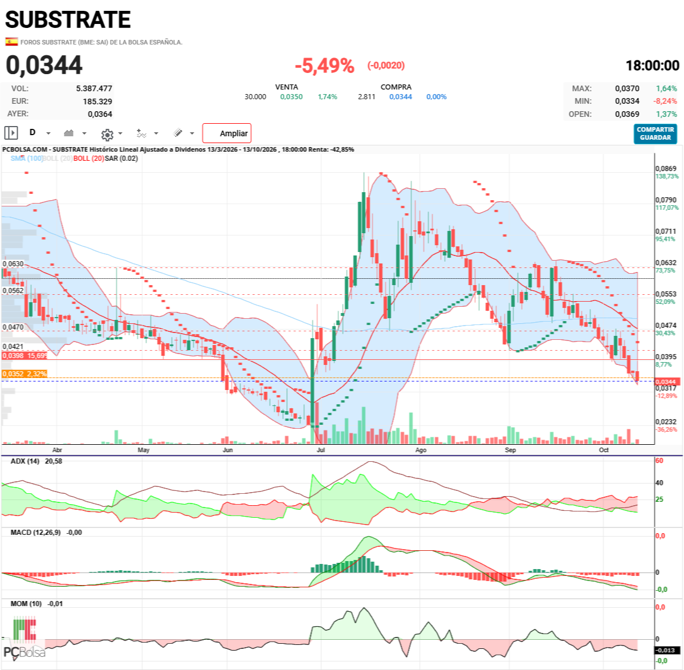Open the chart settings gear icon

107,135
